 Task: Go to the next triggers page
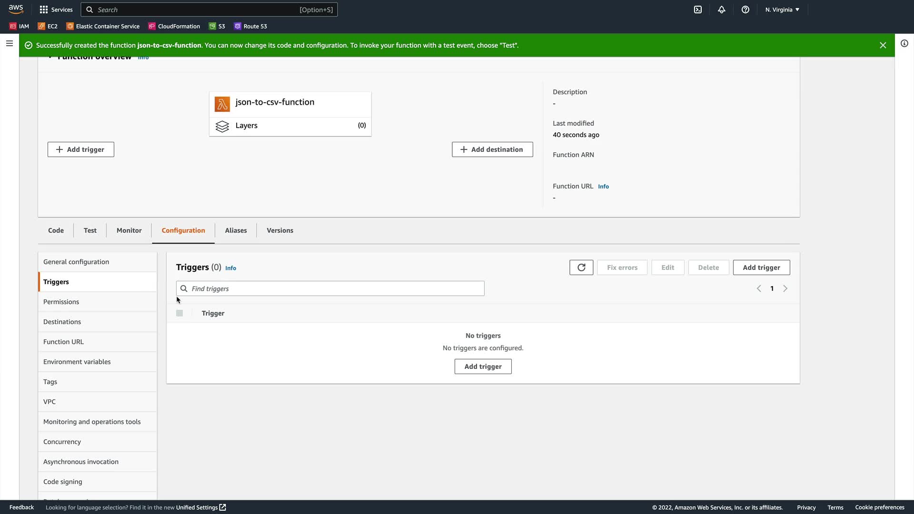(x=785, y=288)
